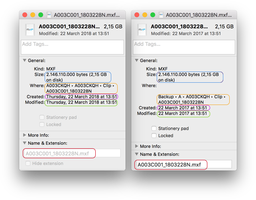Screen dimensions: 256x200
Task: Enable Stationery pad checkbox in right window
Action: click(x=154, y=128)
